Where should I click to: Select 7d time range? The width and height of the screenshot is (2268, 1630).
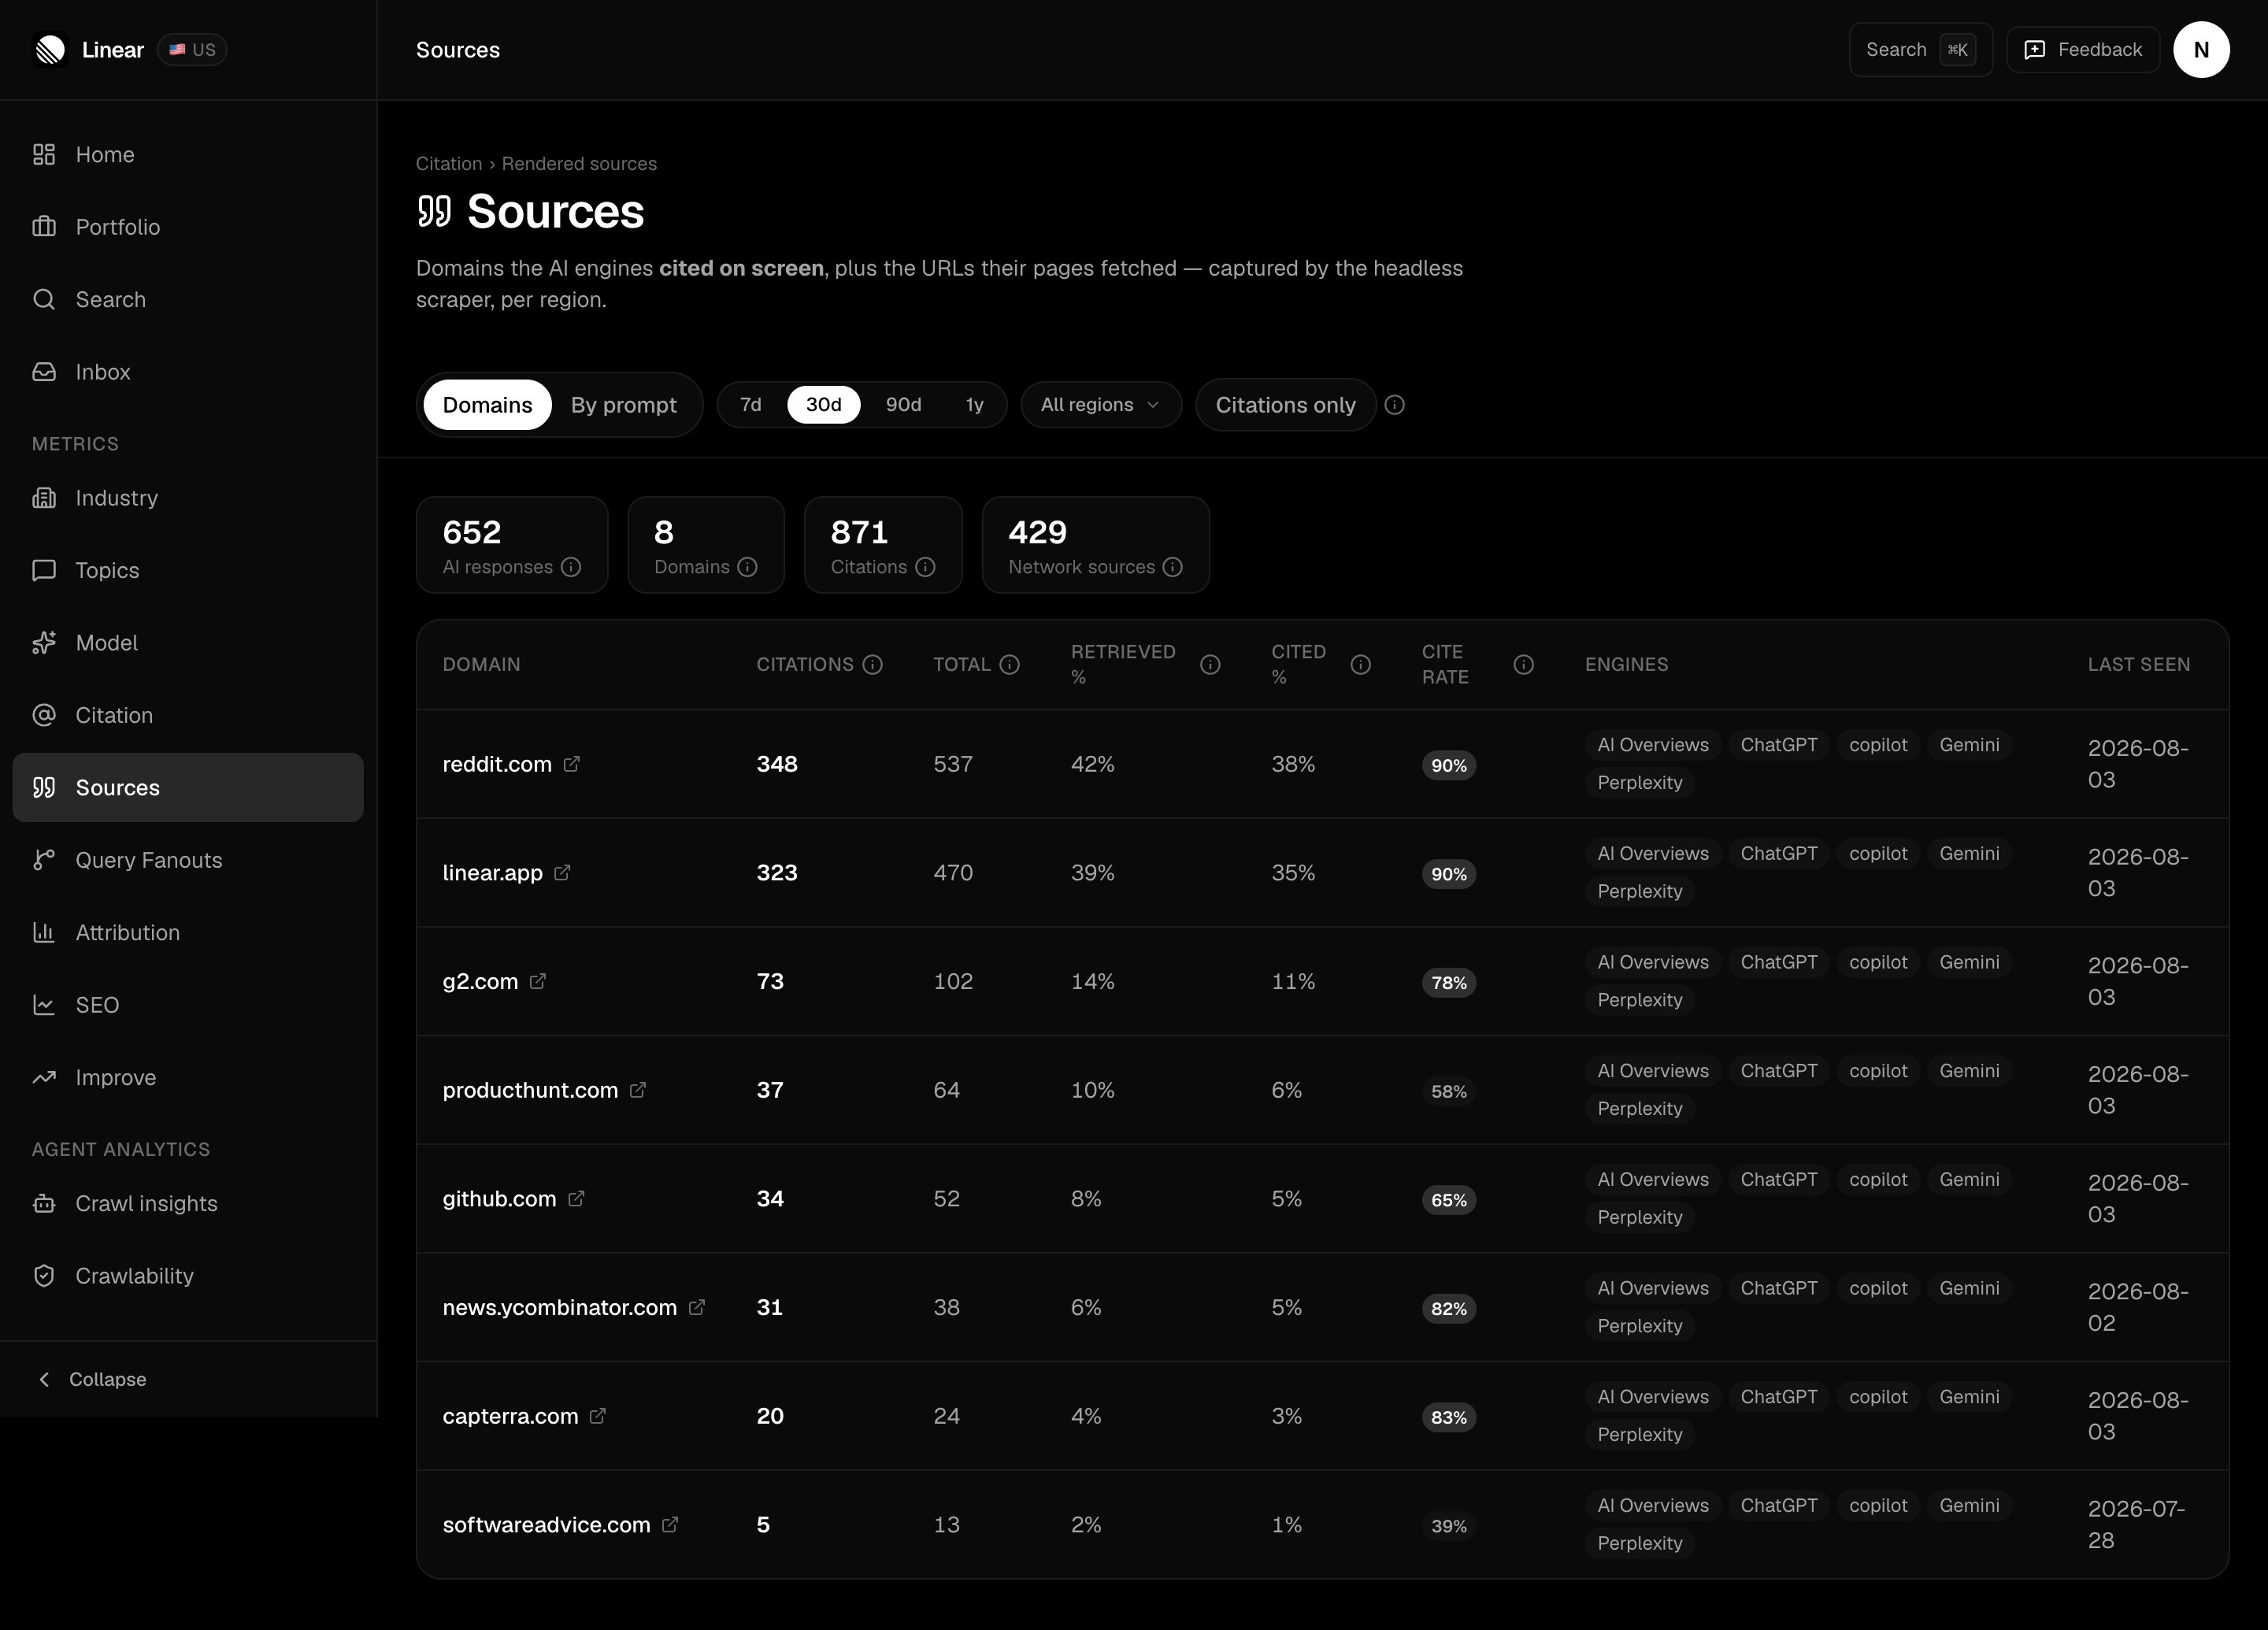[x=750, y=405]
